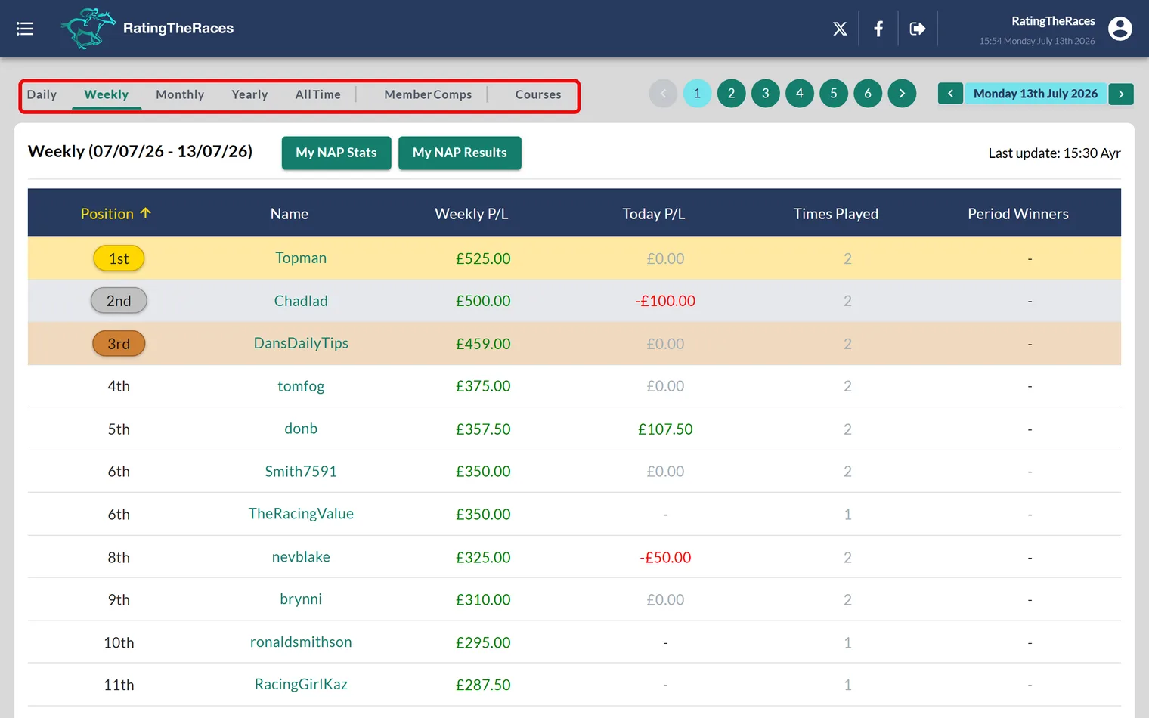Image resolution: width=1149 pixels, height=718 pixels.
Task: Go to the next date
Action: [x=1121, y=94]
